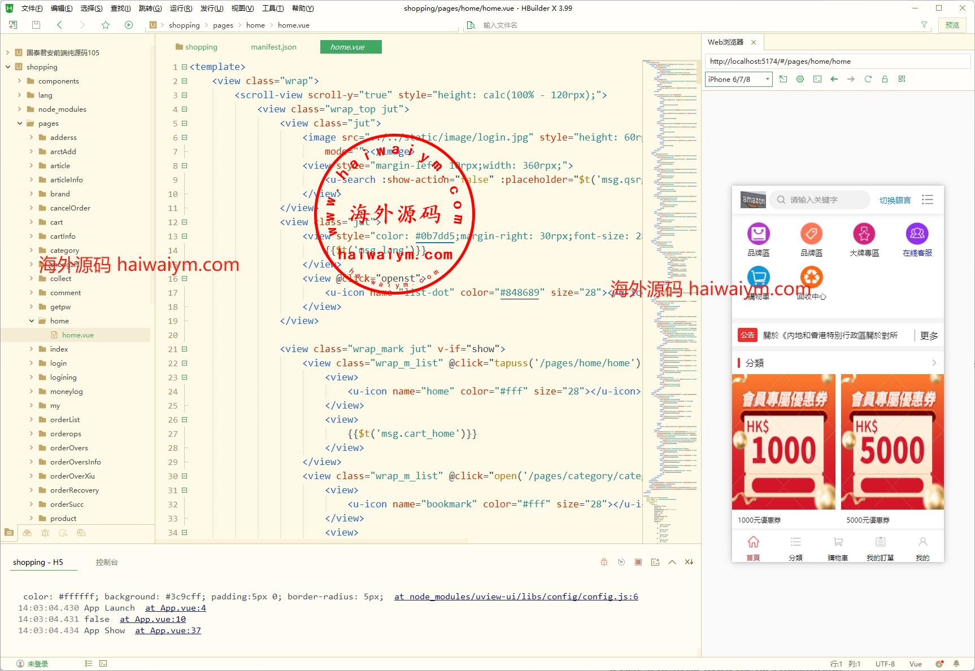This screenshot has width=975, height=671.
Task: Open the 运行(R) menu
Action: (181, 8)
